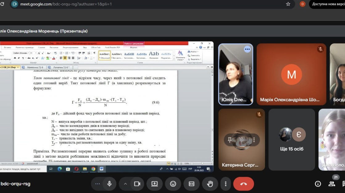Toggle the camera on or off
The width and height of the screenshot is (345, 193).
(x=137, y=184)
